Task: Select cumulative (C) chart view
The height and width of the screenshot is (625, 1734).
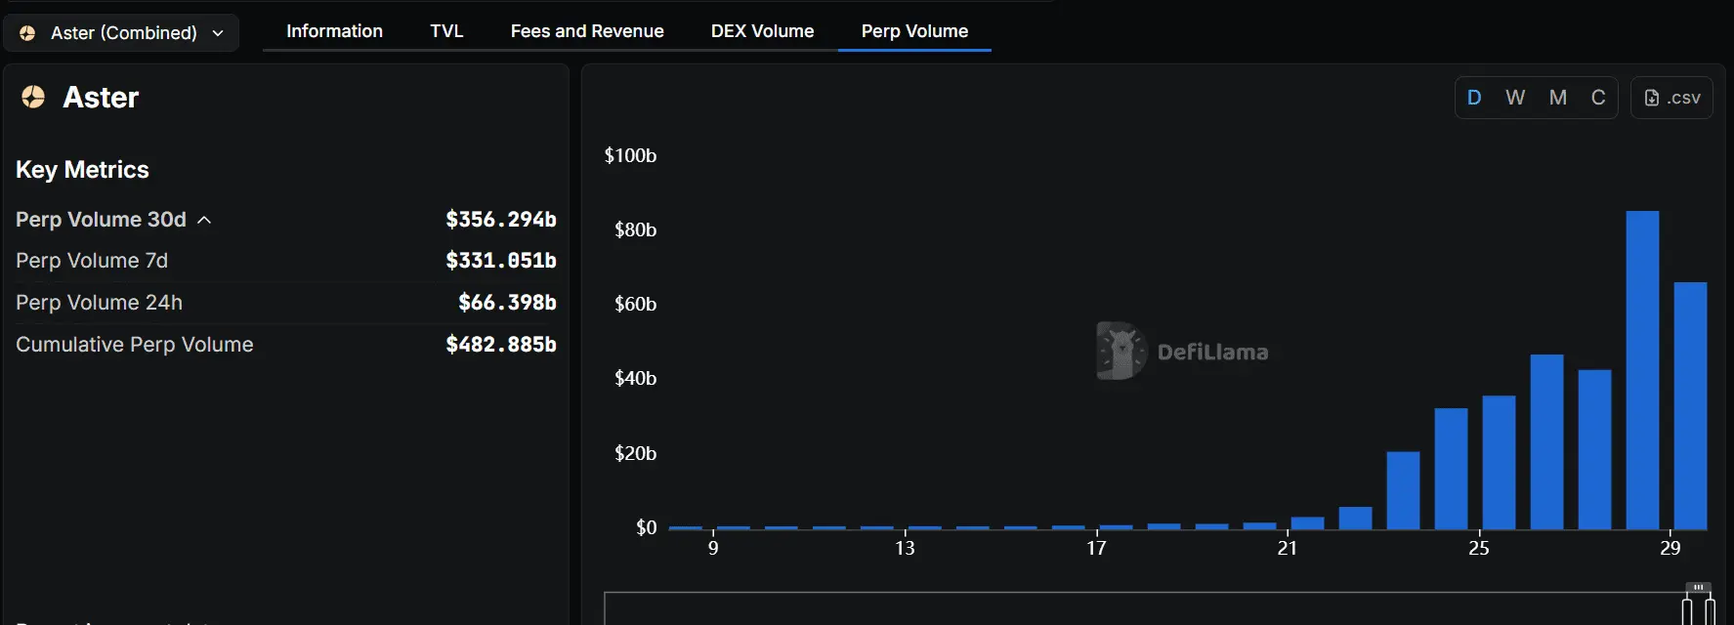Action: (1598, 98)
